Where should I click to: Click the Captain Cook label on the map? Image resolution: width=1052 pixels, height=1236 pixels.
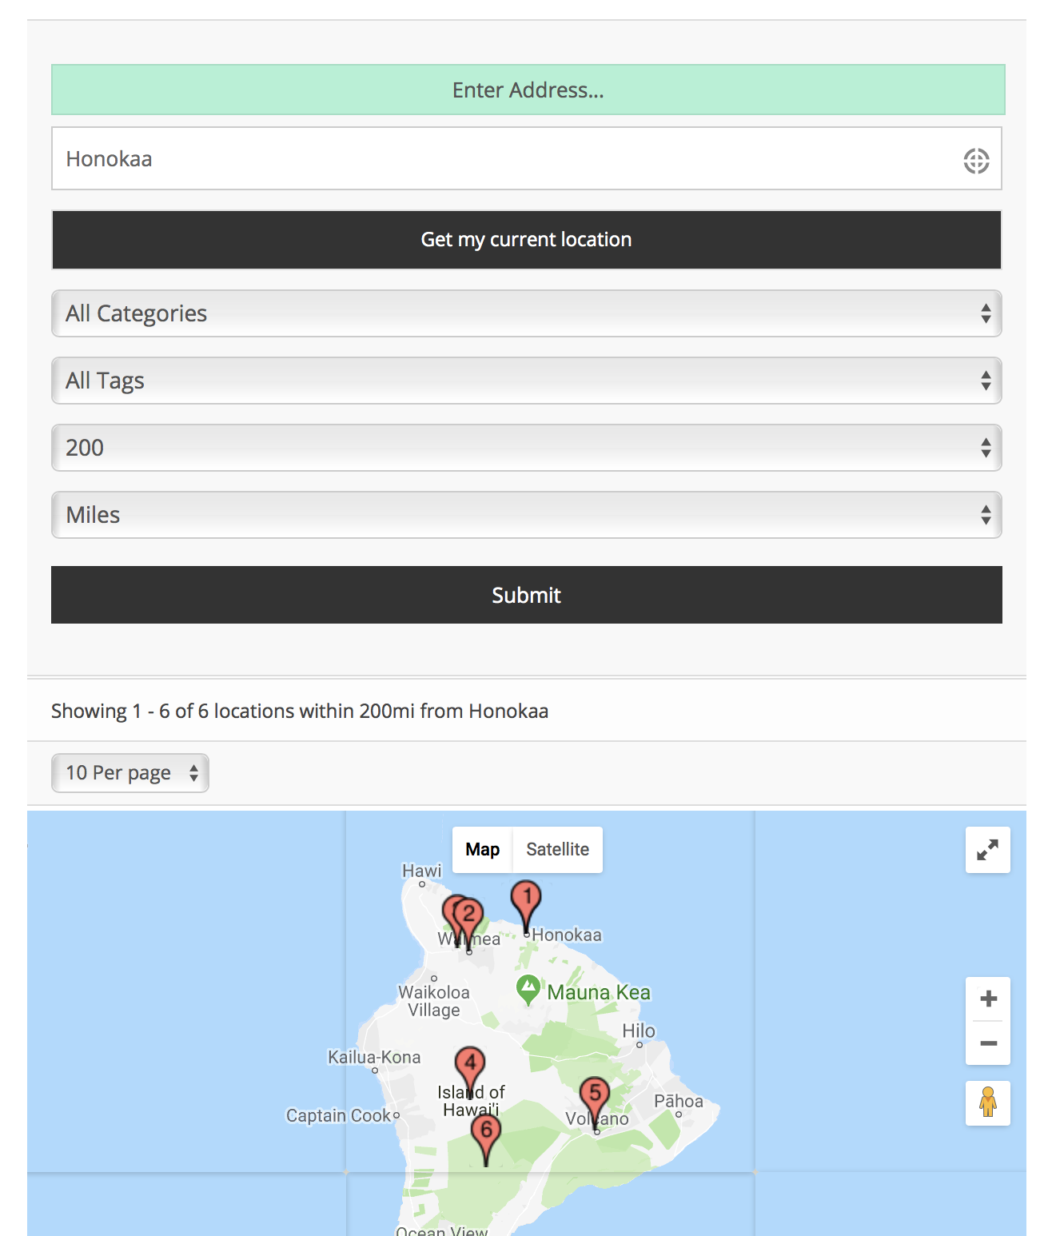pos(338,1115)
